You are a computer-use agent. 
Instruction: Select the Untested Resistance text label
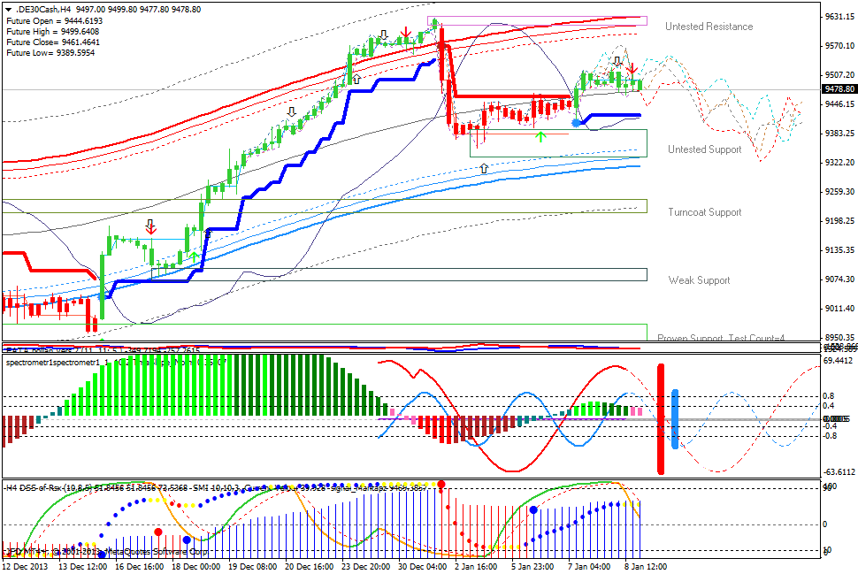point(708,27)
